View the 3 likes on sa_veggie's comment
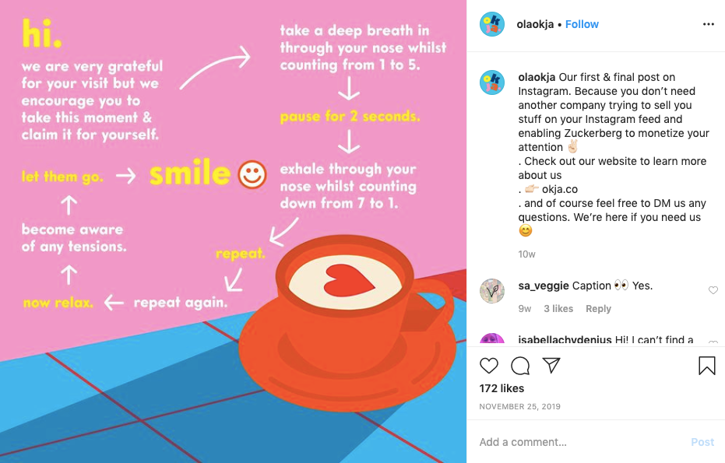This screenshot has height=463, width=725. (558, 309)
